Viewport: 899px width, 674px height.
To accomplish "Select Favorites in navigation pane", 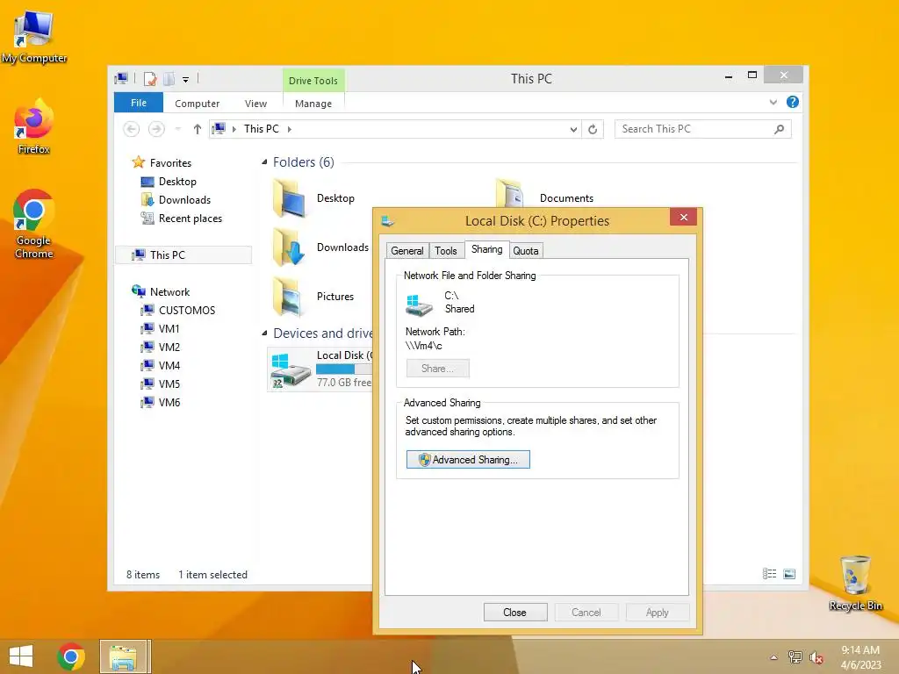I will pos(170,162).
